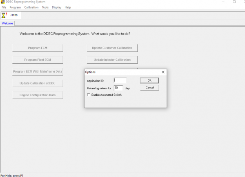This screenshot has height=177, width=245.
Task: Click the DDEC app icon in title bar
Action: (x=3, y=2)
